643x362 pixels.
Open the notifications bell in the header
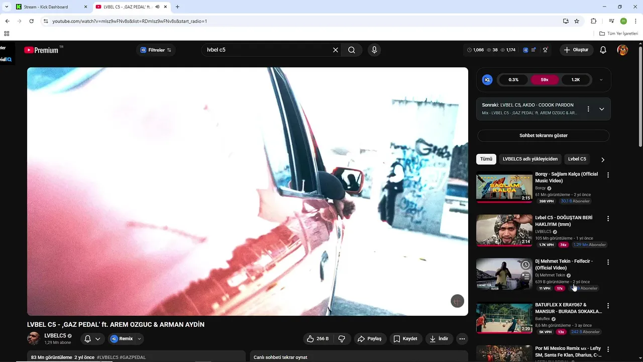[603, 50]
